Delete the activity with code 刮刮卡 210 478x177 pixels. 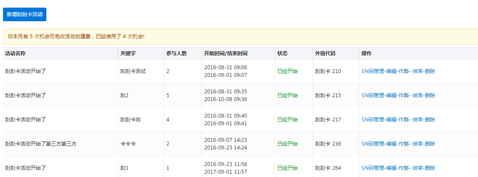[430, 71]
